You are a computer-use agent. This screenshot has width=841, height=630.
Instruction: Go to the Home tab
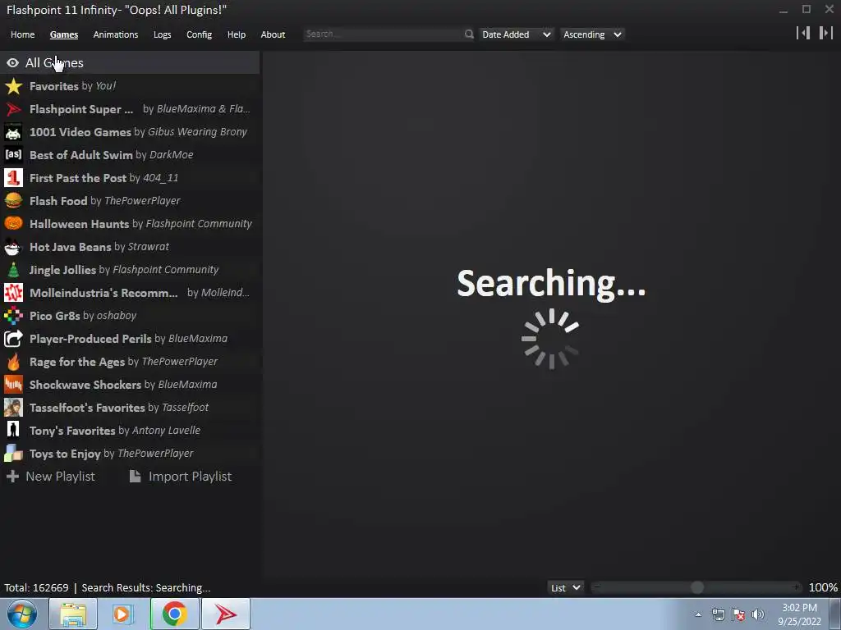point(22,34)
